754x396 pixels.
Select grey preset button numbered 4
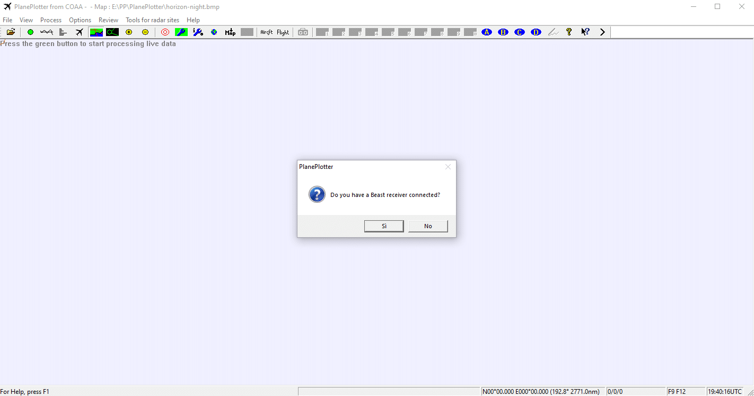[372, 32]
